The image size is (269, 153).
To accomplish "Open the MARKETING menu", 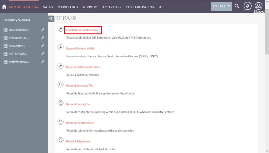I will coord(68,7).
